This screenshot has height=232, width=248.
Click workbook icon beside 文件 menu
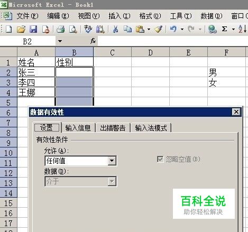pos(8,16)
